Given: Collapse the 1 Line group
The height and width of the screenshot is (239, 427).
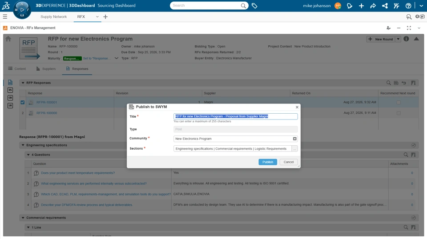Looking at the screenshot, I should (28, 227).
